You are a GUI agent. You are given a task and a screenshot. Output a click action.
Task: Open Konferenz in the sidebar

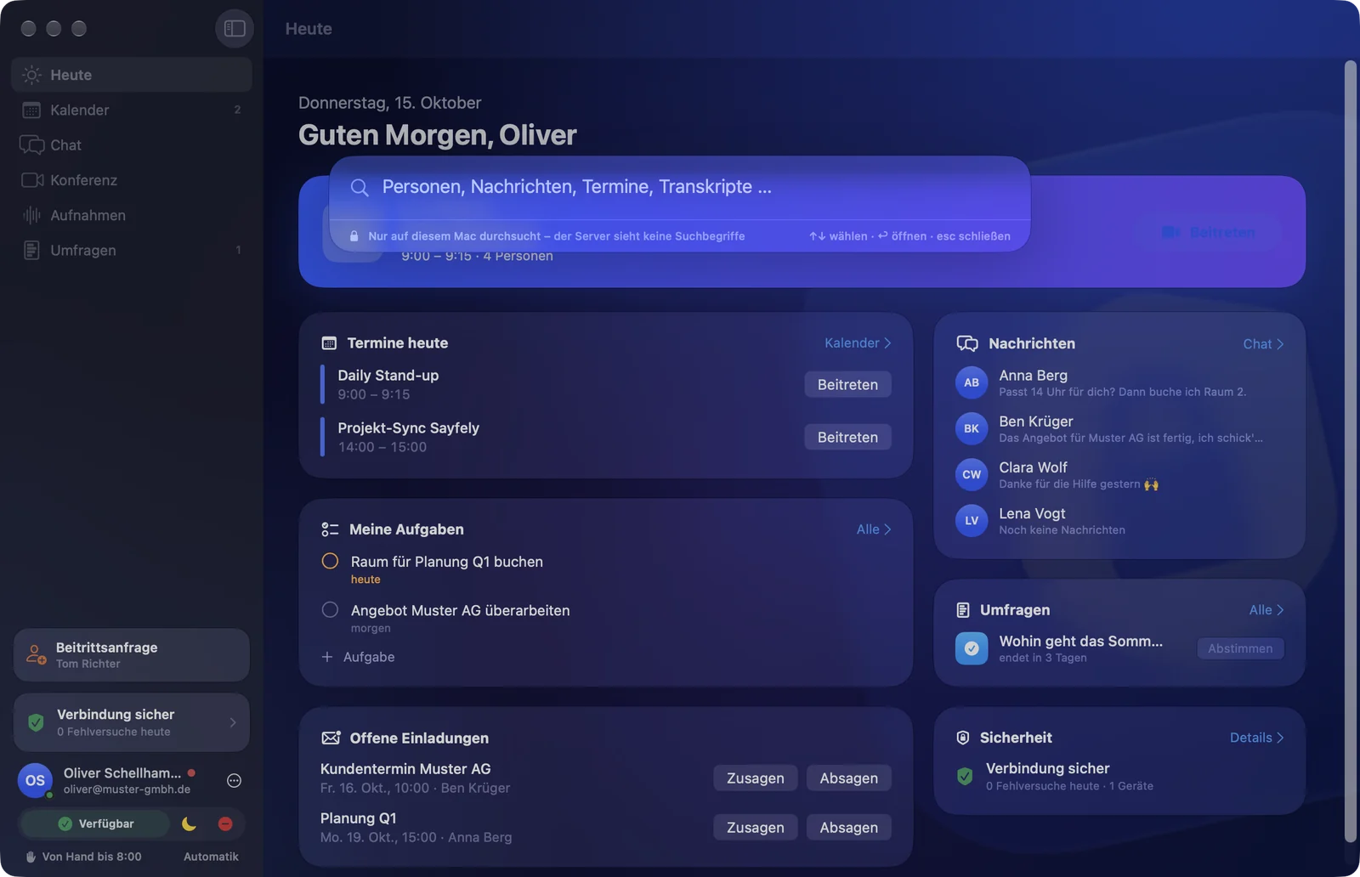[132, 180]
